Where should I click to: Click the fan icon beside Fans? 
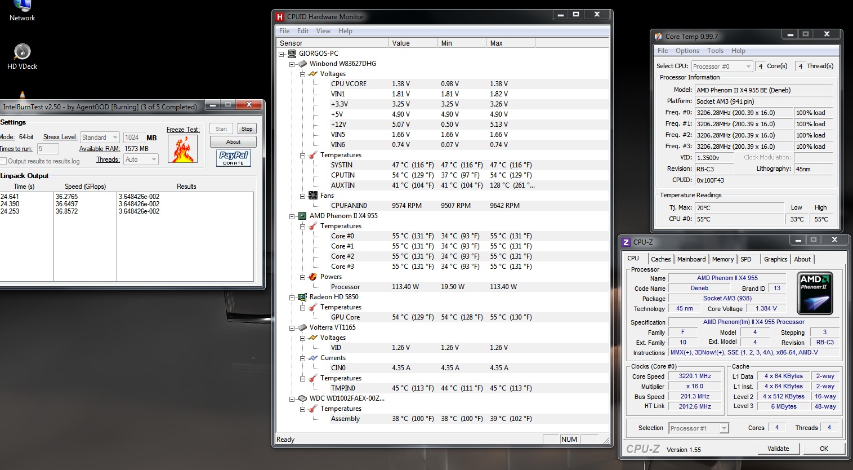coord(313,196)
